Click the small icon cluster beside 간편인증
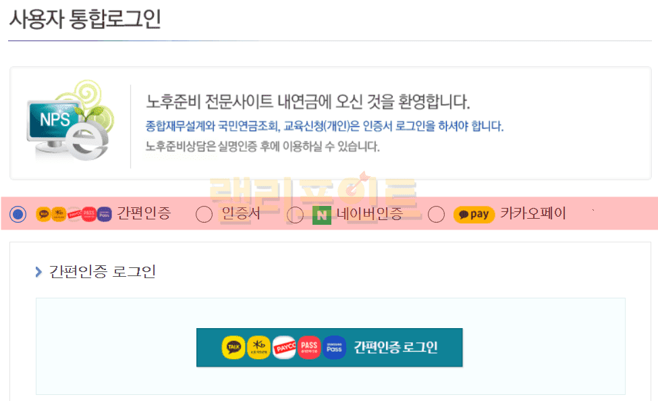 pyautogui.click(x=74, y=215)
